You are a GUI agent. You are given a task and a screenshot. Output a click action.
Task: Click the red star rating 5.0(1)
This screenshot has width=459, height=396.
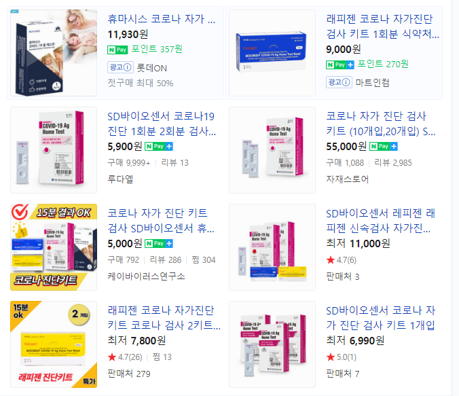(x=342, y=357)
